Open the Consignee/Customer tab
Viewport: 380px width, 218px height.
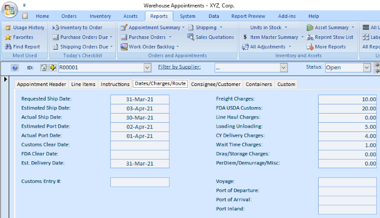click(x=216, y=84)
